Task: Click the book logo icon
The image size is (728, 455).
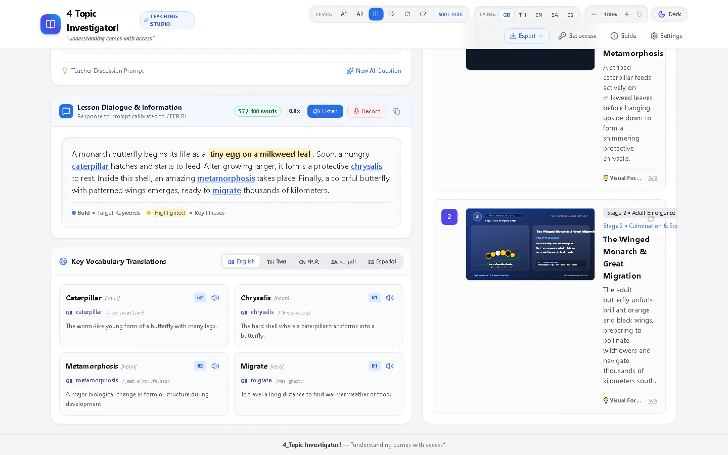Action: click(51, 24)
